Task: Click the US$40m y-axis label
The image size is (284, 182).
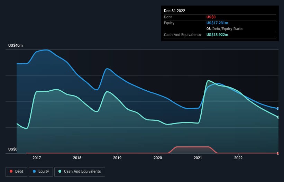Action: click(16, 45)
